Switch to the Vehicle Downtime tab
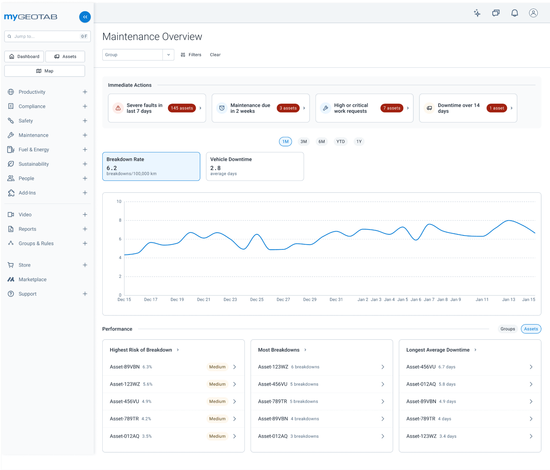This screenshot has height=470, width=550. tap(255, 166)
